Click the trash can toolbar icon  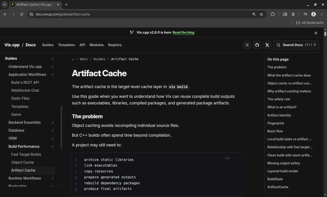pyautogui.click(x=293, y=14)
